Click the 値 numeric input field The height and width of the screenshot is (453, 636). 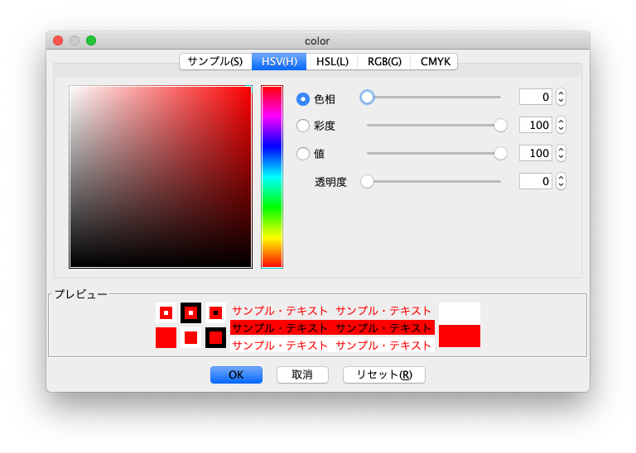click(x=535, y=154)
